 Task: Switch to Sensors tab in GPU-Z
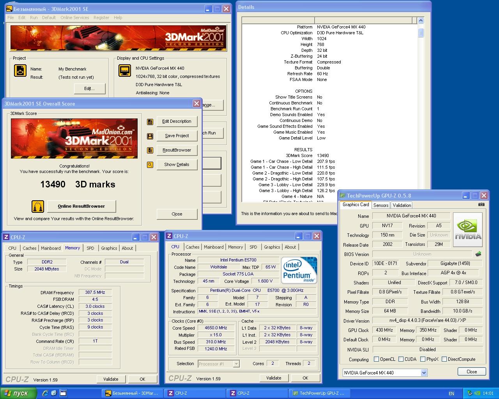click(x=381, y=205)
